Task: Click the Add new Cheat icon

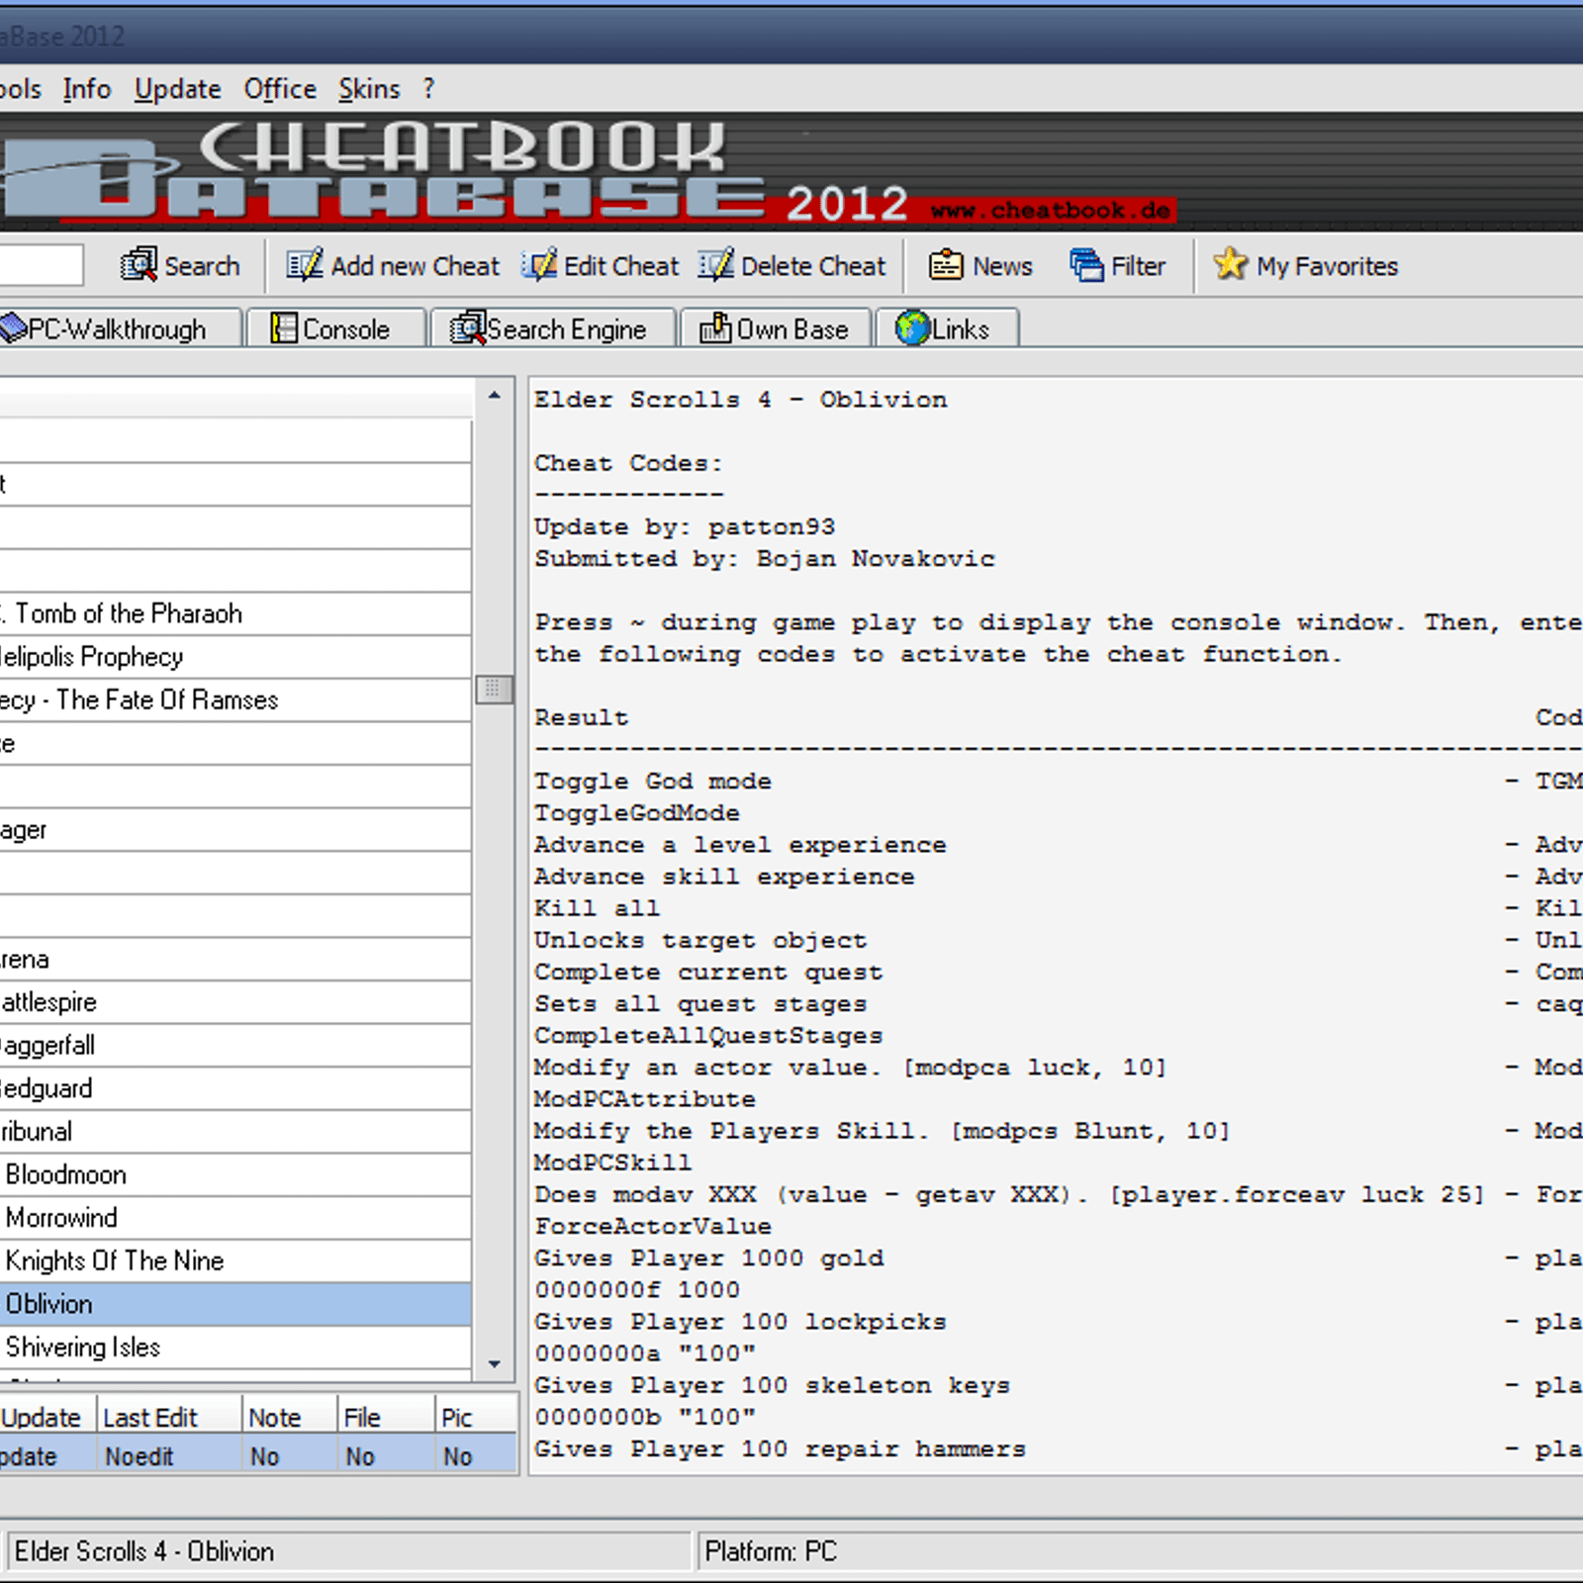Action: click(x=305, y=265)
